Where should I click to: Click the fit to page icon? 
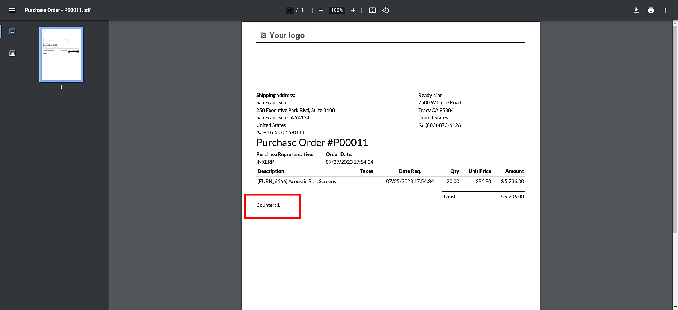coord(373,10)
